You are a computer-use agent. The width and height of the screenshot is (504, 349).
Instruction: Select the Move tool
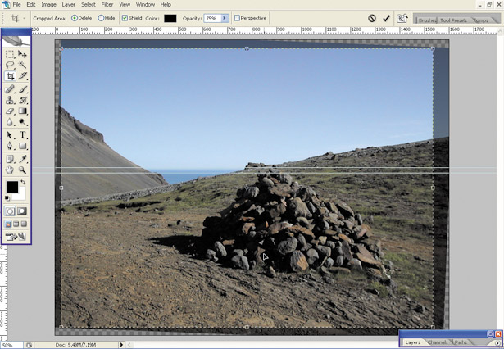tap(22, 54)
